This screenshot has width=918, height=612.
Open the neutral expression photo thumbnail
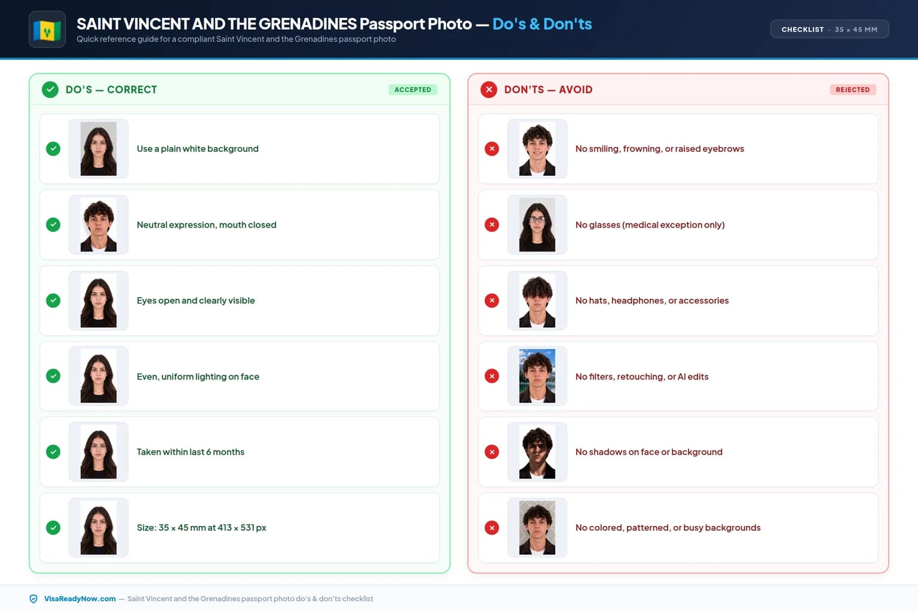coord(99,225)
